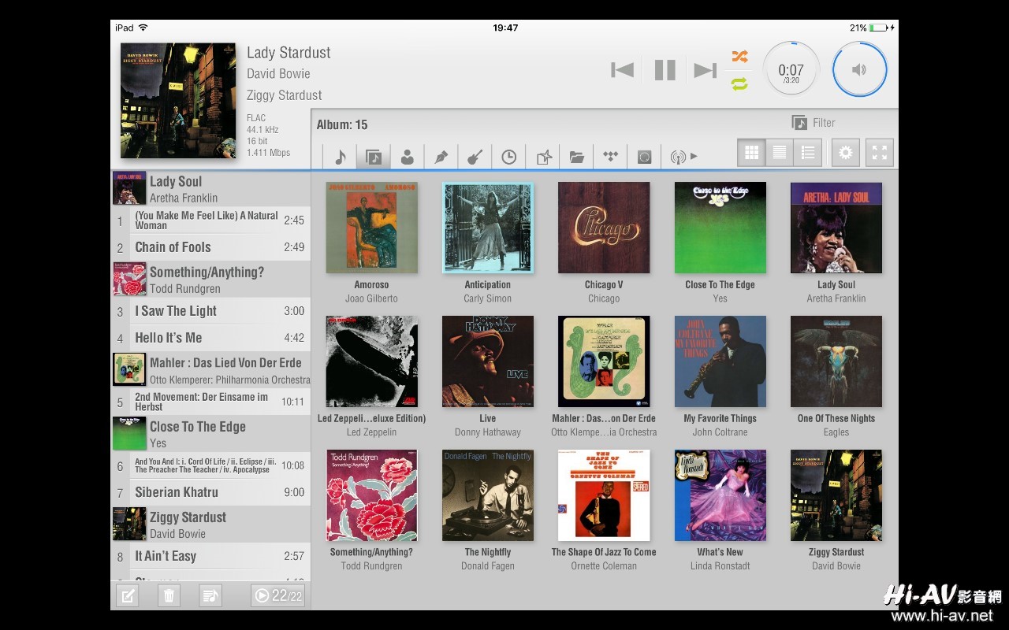
Task: Open the Filter option
Action: pos(814,123)
